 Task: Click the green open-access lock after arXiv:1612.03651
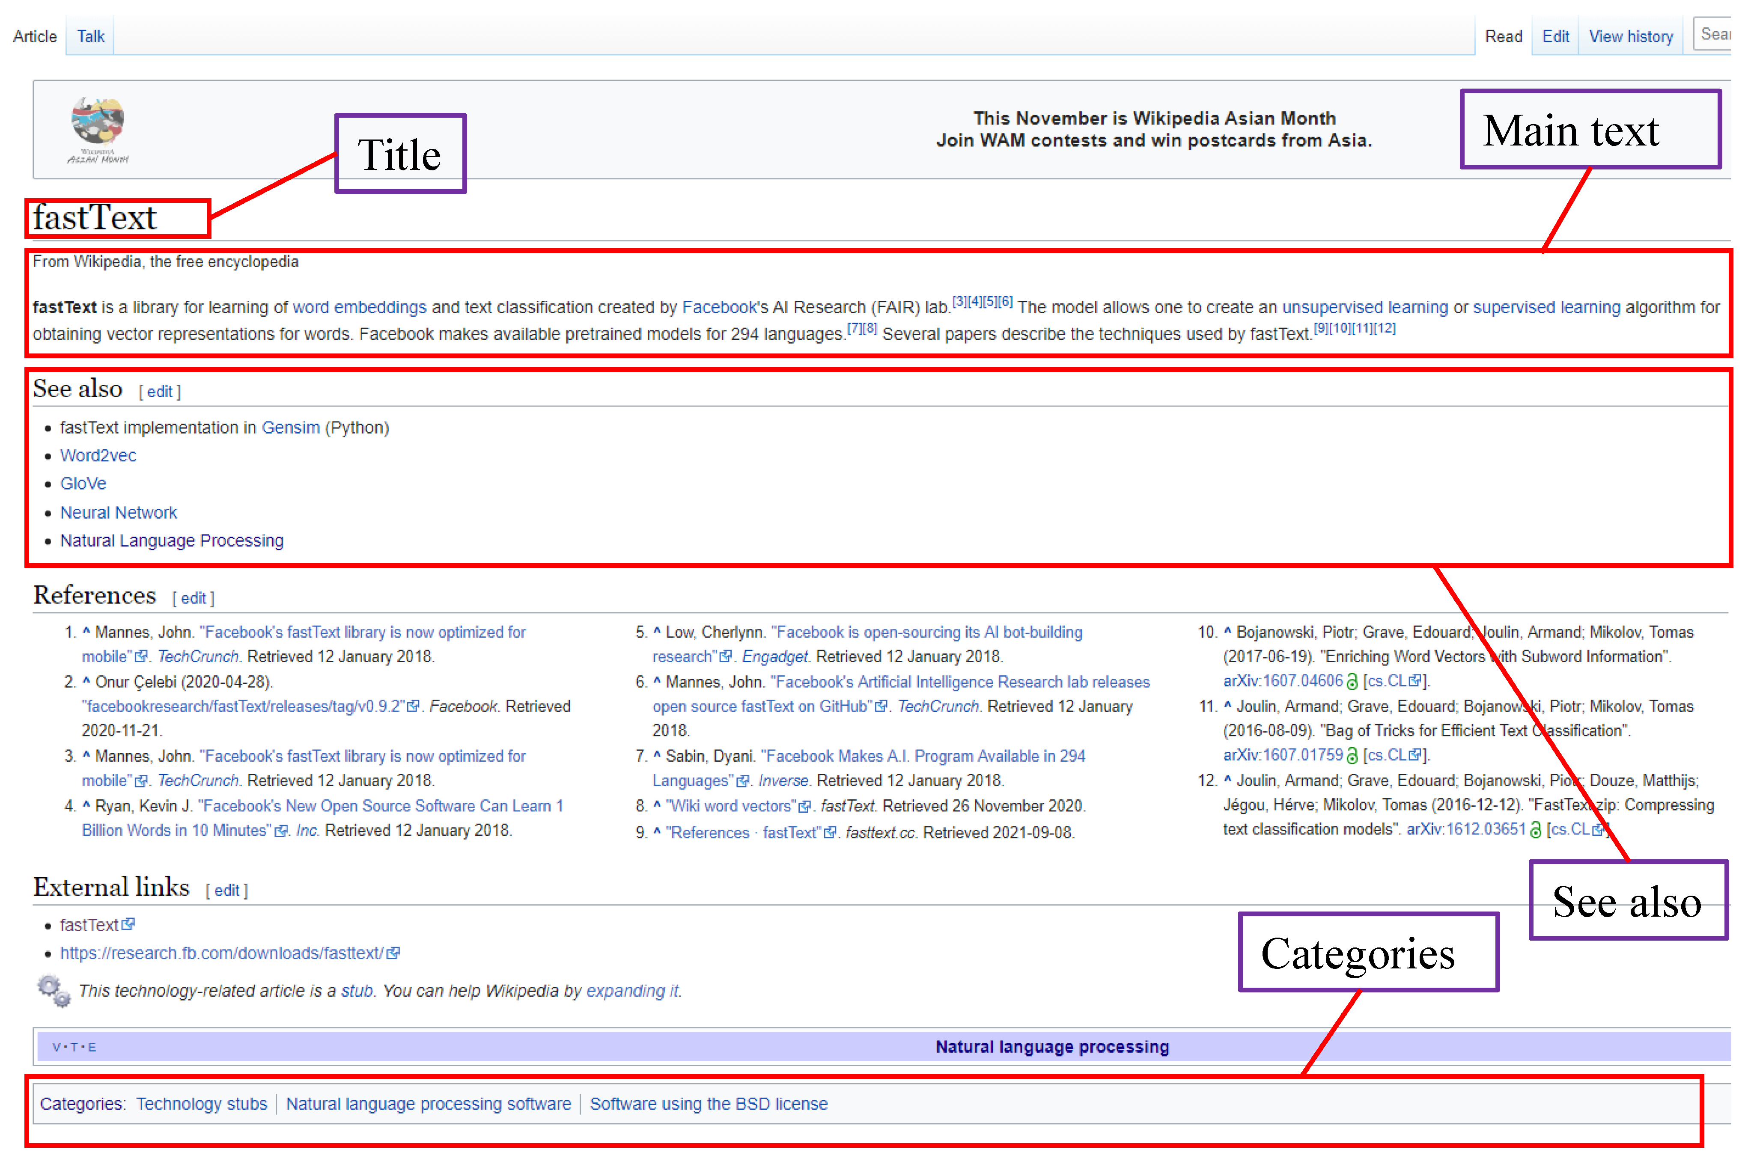click(x=1535, y=830)
